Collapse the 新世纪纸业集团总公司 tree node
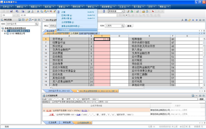 tap(2, 31)
